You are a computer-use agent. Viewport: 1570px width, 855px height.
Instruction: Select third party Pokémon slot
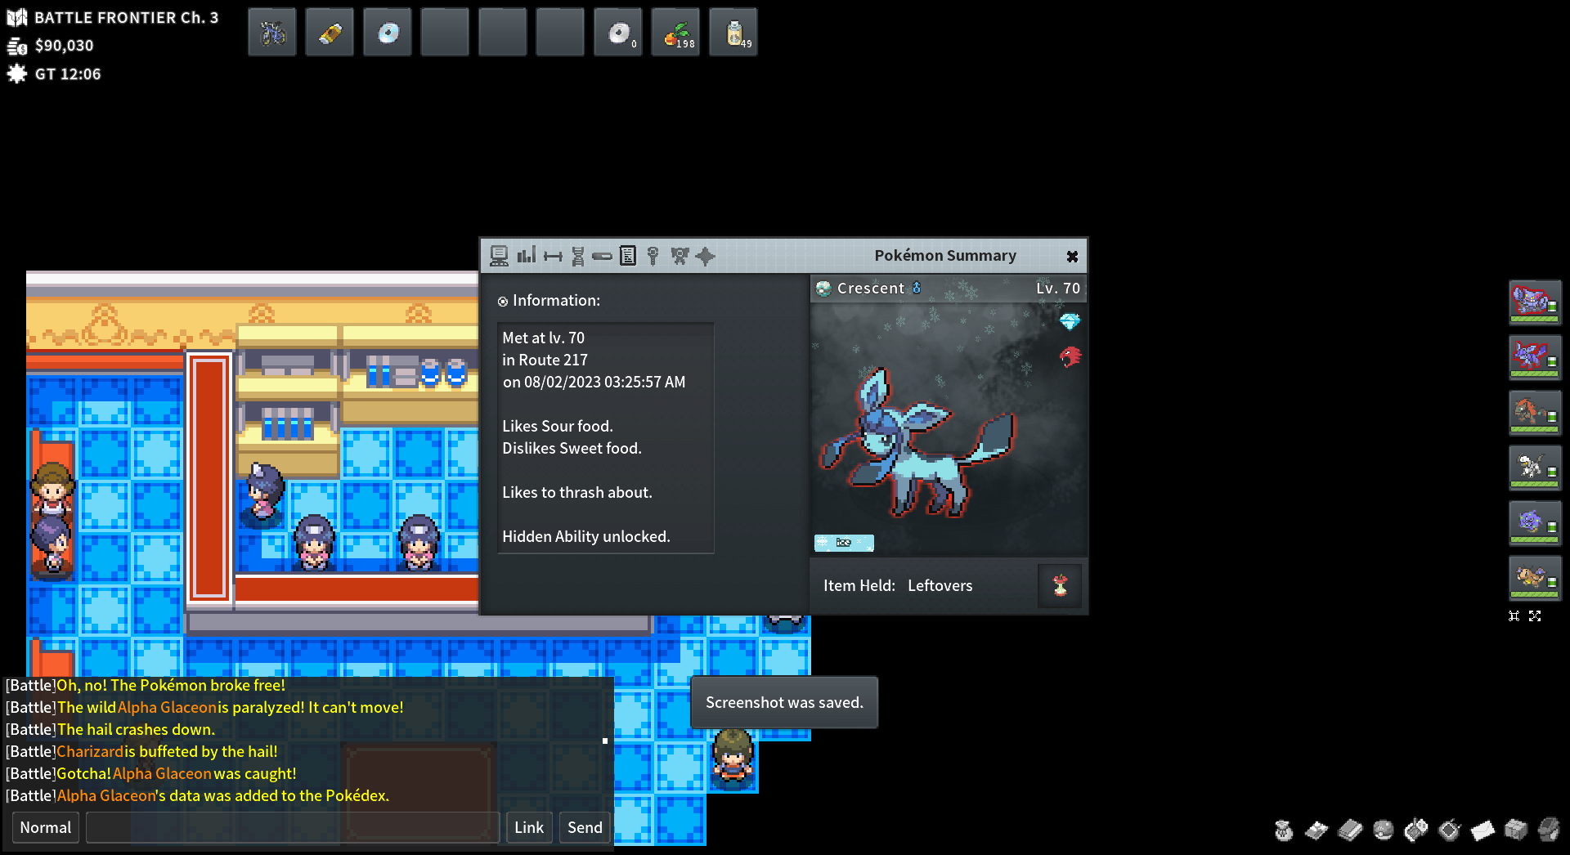(1535, 414)
